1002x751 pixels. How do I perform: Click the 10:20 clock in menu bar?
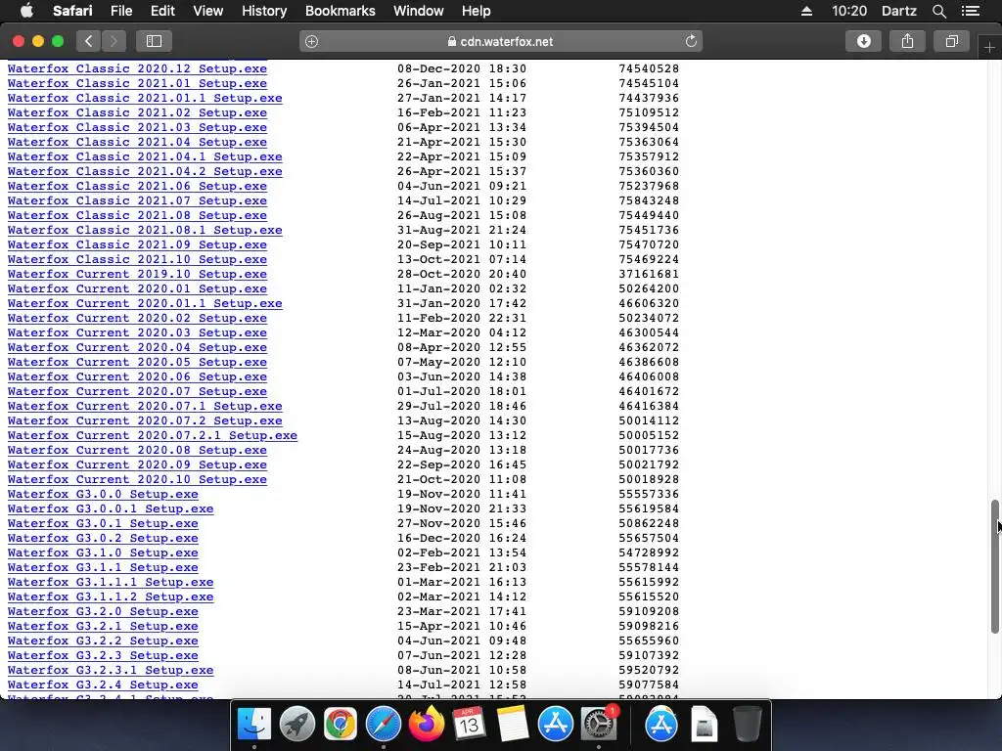pyautogui.click(x=849, y=11)
